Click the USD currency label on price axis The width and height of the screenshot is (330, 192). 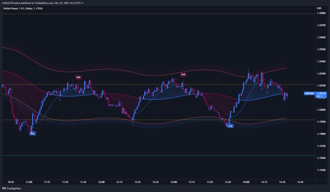pyautogui.click(x=319, y=8)
